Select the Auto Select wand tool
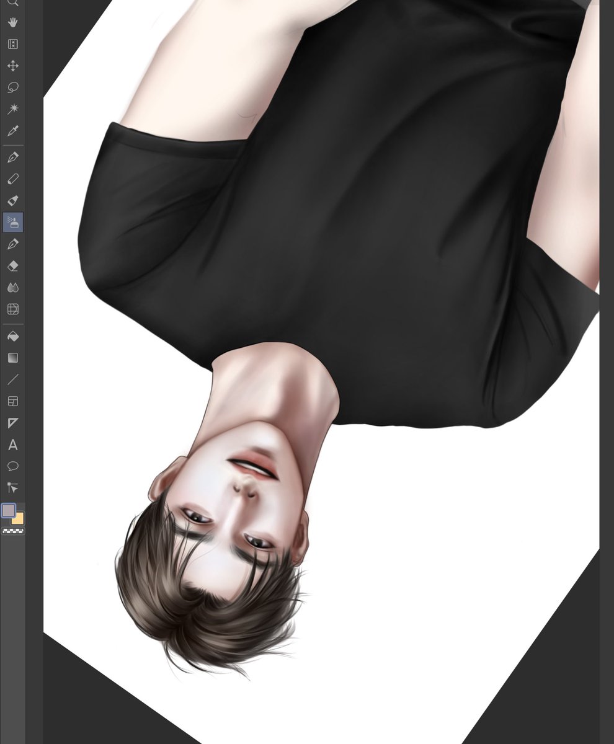The image size is (614, 744). pos(12,108)
